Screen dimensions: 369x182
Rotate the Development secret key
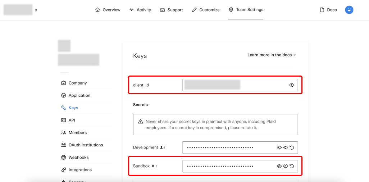tap(292, 147)
